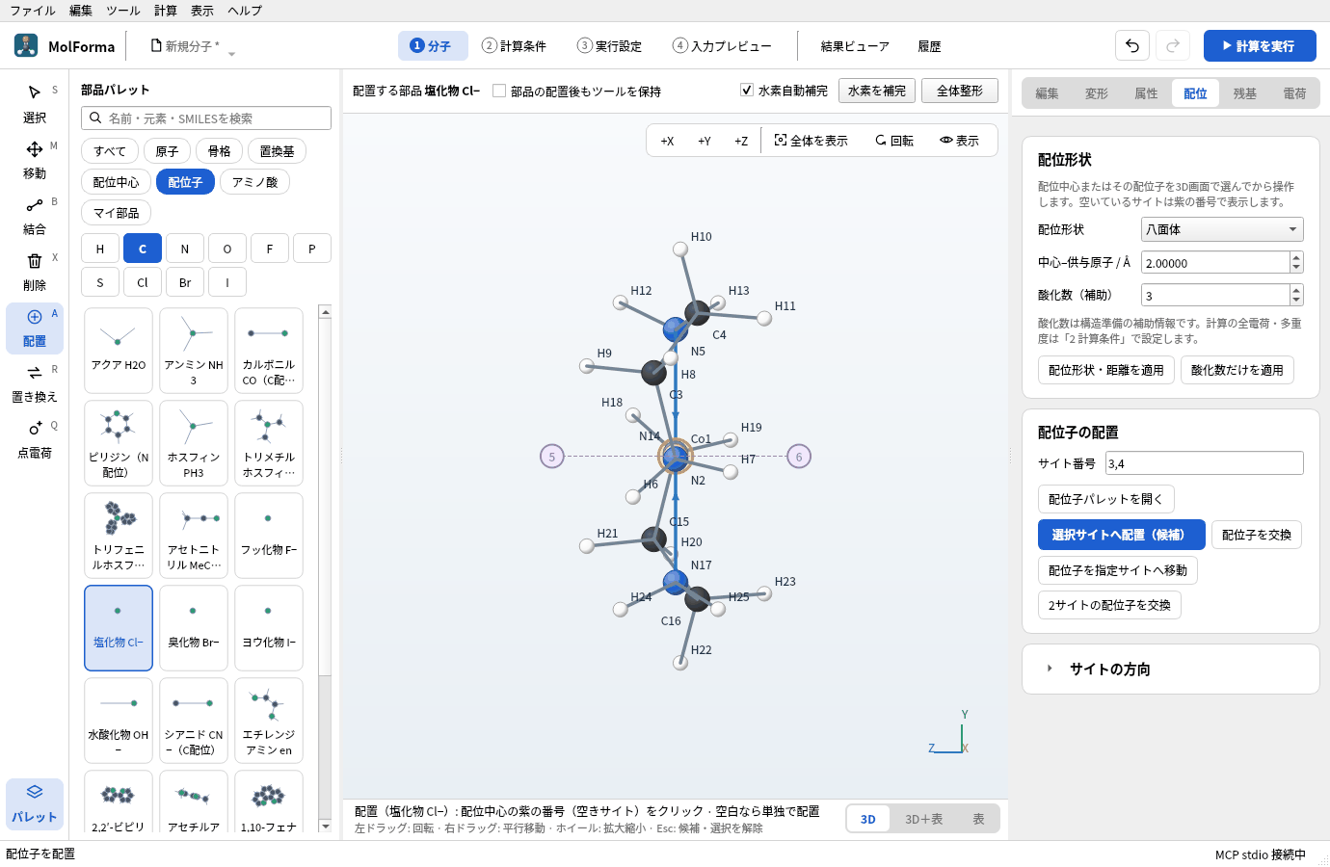Select the トリフェニルホスフィン ligand tile
1330x867 pixels.
[119, 536]
